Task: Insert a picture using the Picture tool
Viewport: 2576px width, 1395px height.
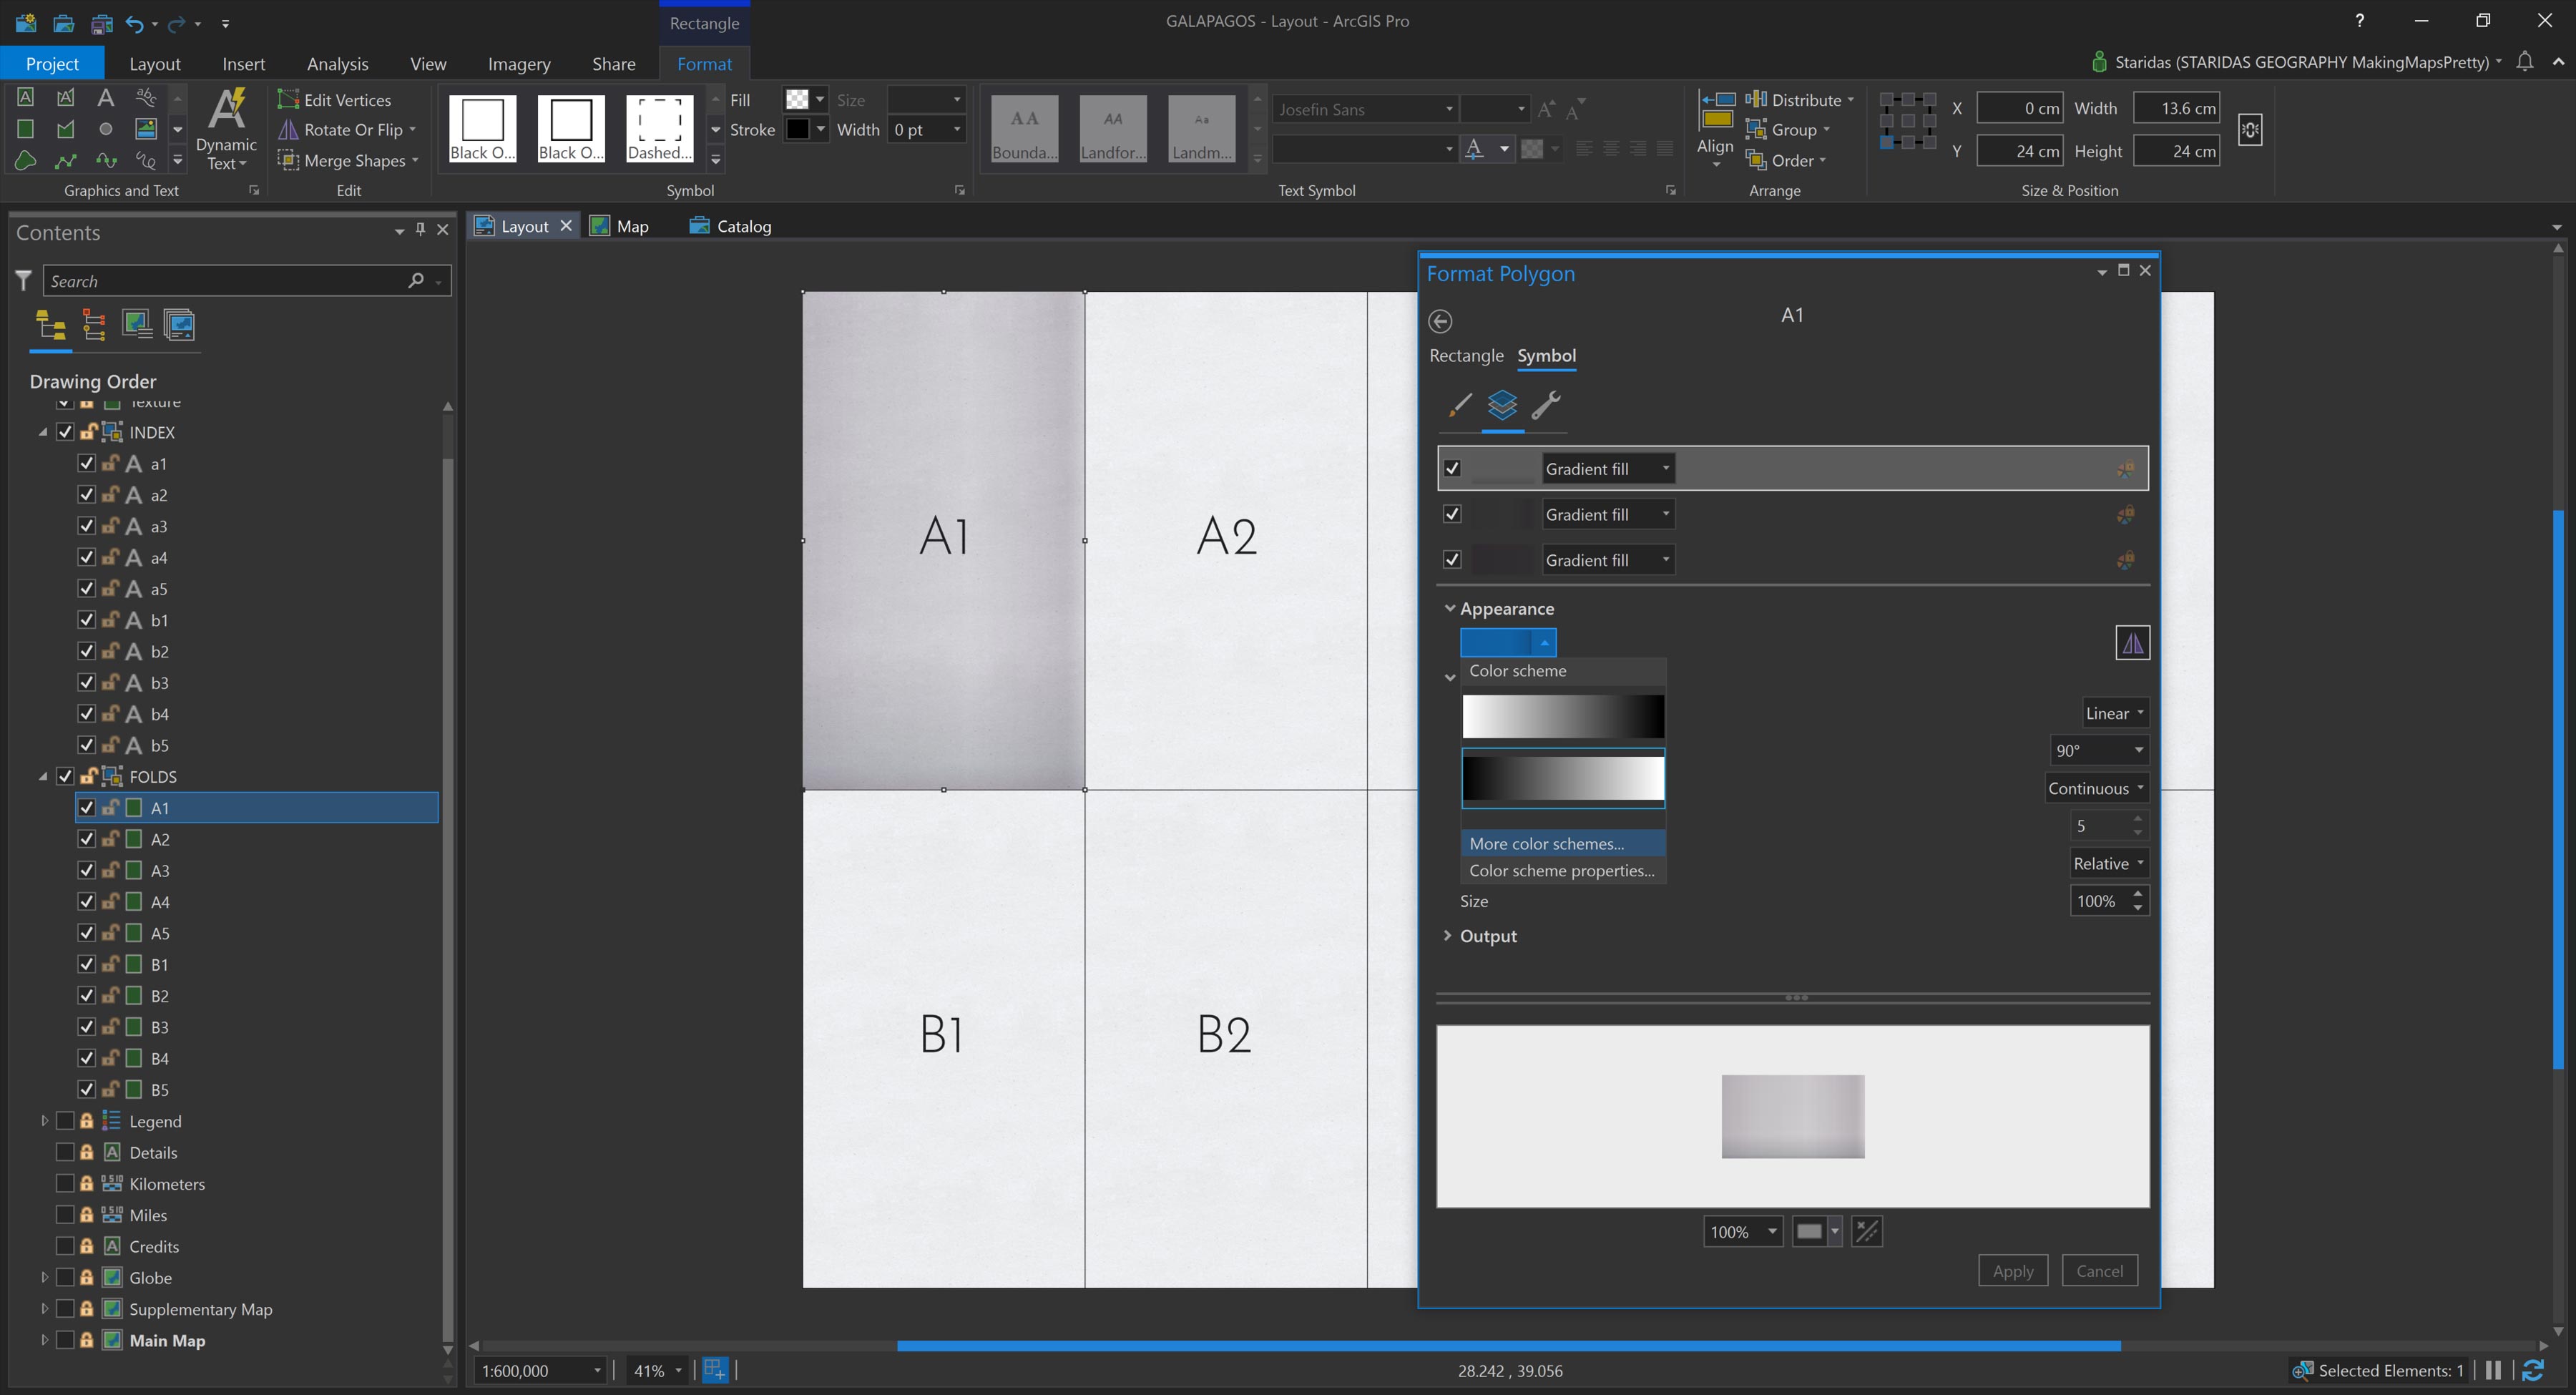Action: point(145,128)
